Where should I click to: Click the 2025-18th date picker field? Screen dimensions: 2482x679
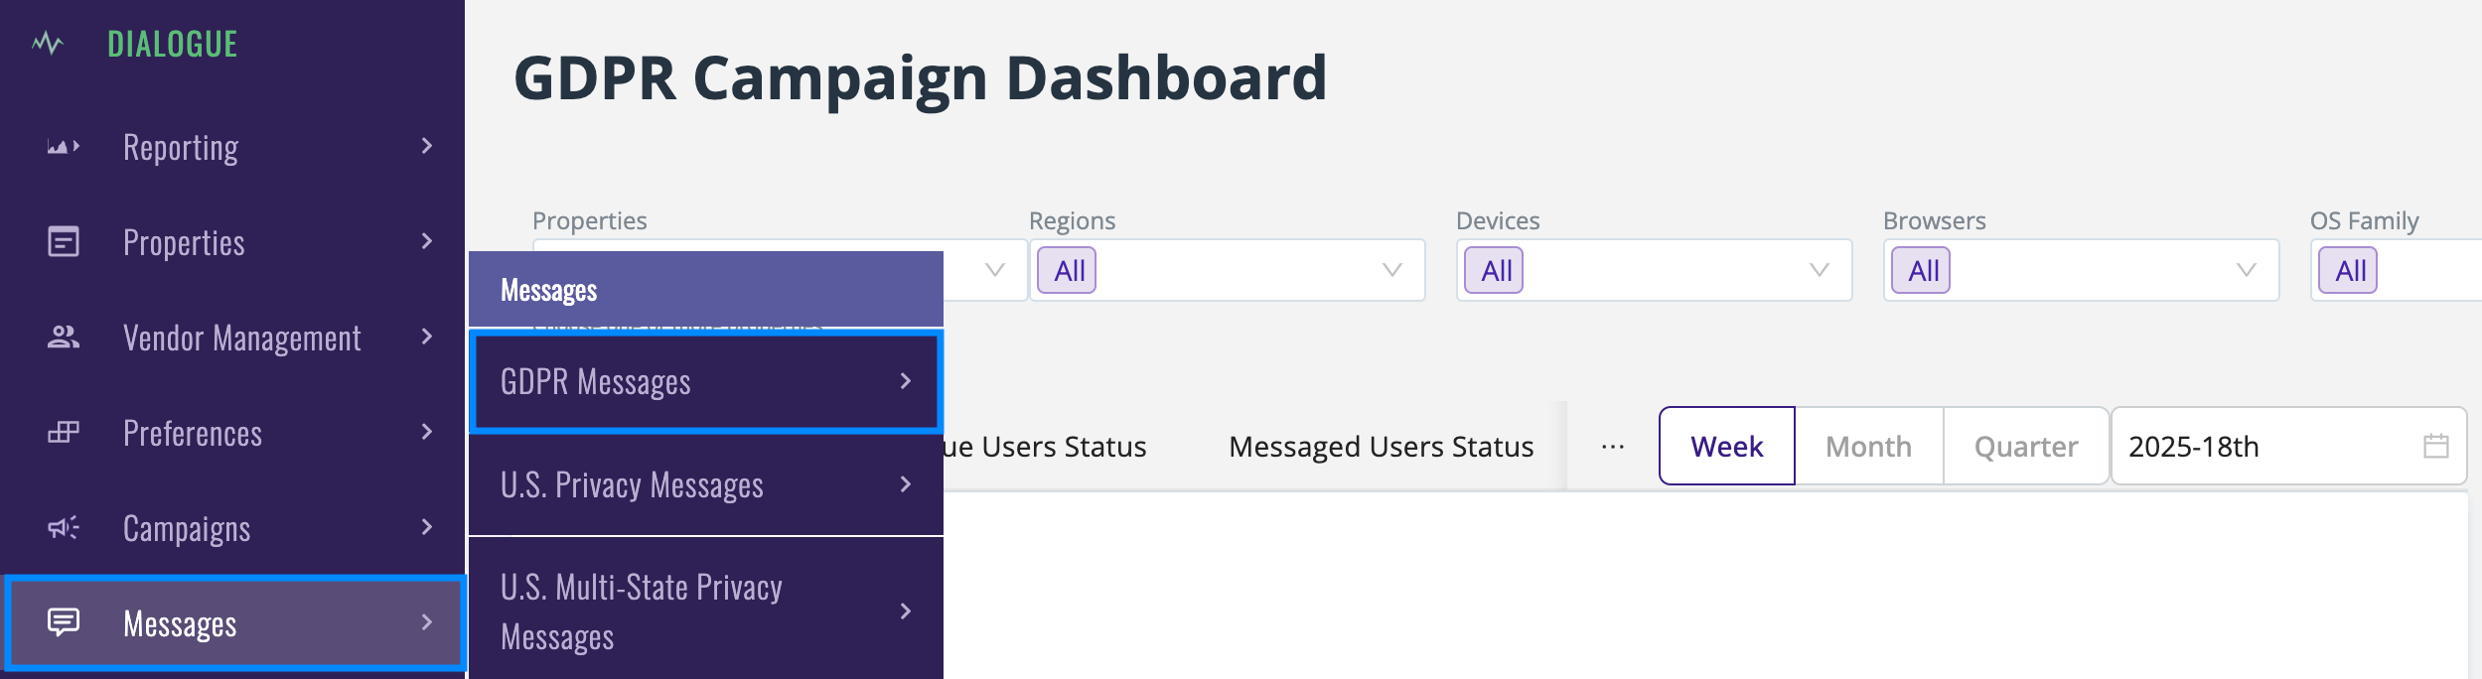(x=2289, y=446)
